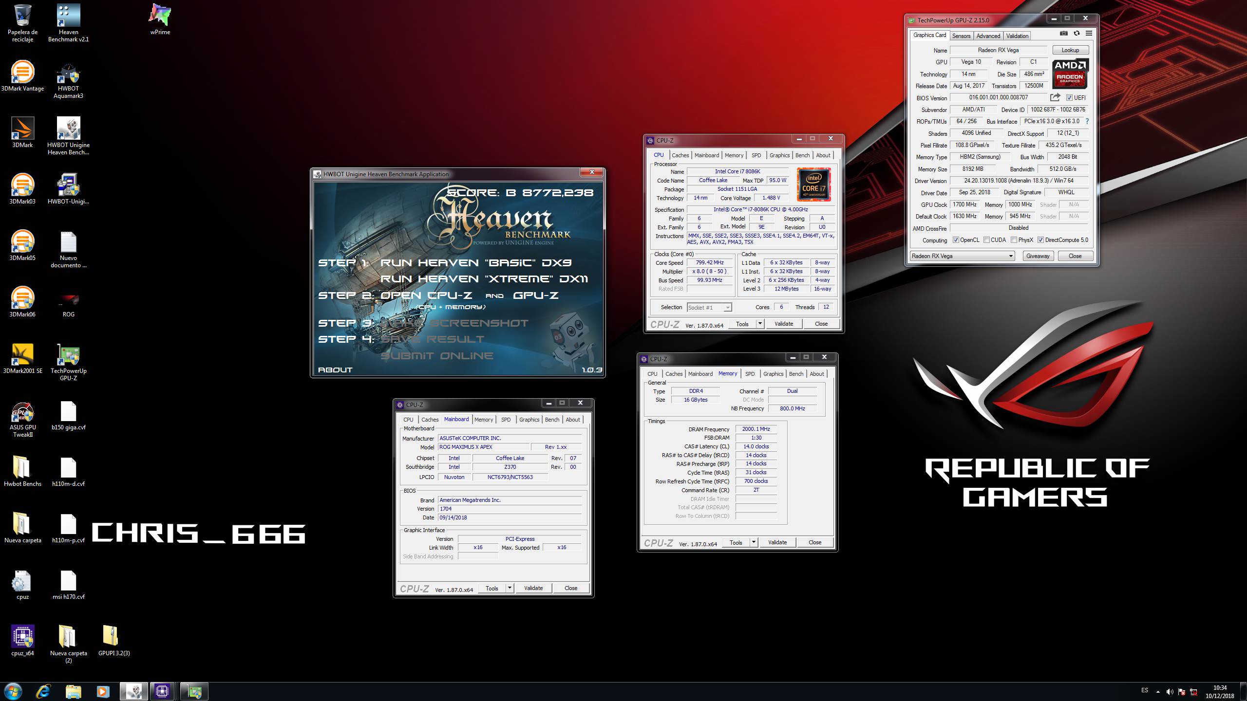This screenshot has width=1247, height=701.
Task: Launch the HWBOT Aquamark3 shortcut
Action: click(68, 79)
